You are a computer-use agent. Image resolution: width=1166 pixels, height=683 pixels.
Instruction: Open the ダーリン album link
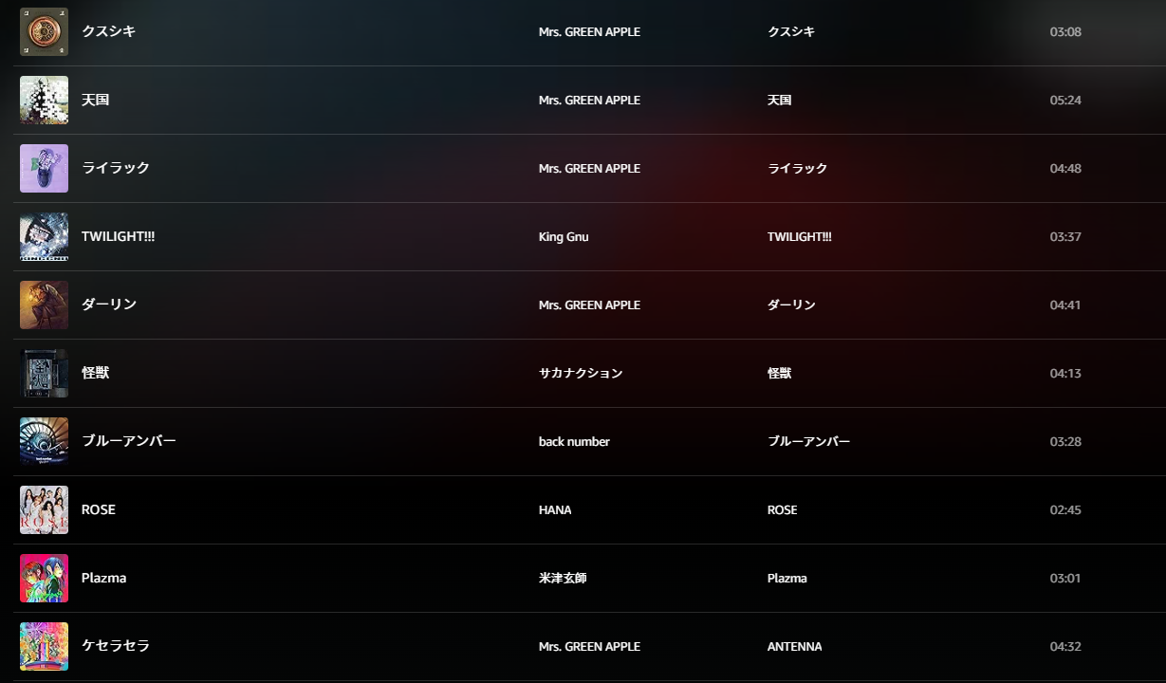(x=791, y=305)
